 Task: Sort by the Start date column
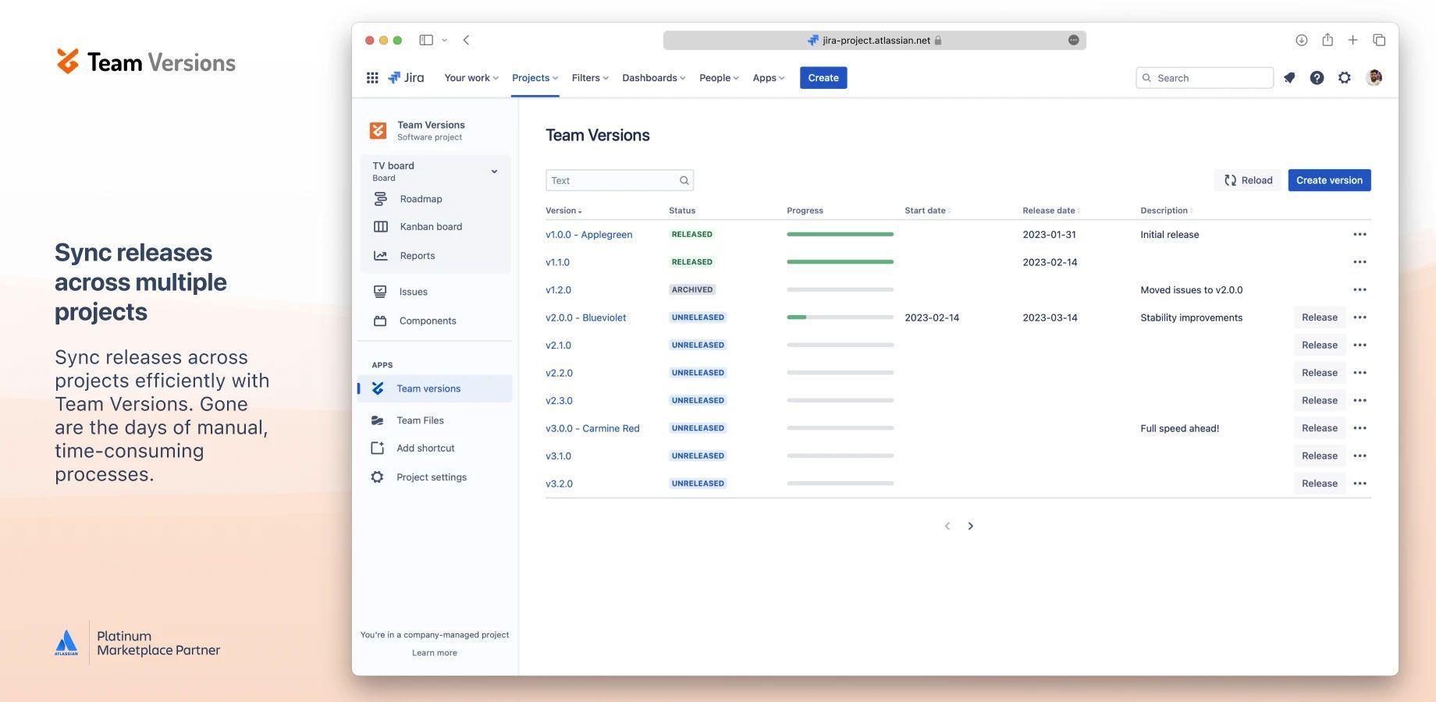coord(927,211)
